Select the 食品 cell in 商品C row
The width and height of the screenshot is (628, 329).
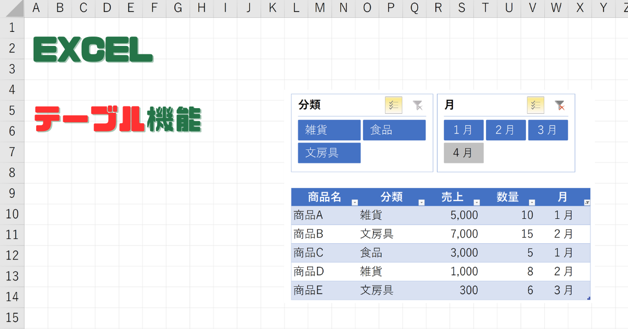coord(392,253)
